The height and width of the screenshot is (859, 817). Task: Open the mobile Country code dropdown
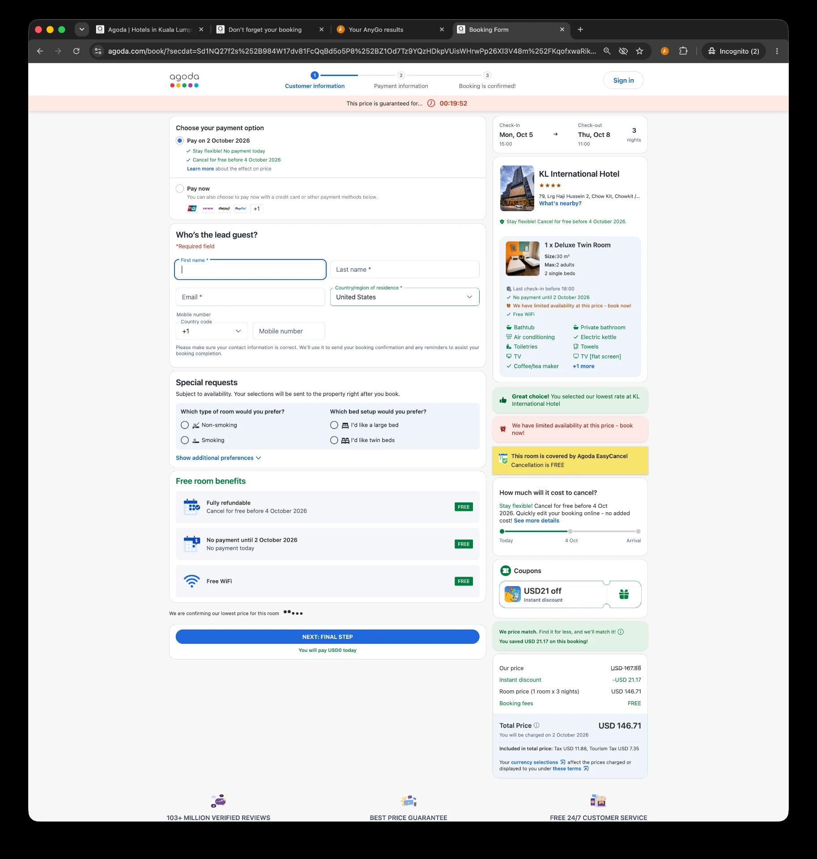(x=212, y=331)
